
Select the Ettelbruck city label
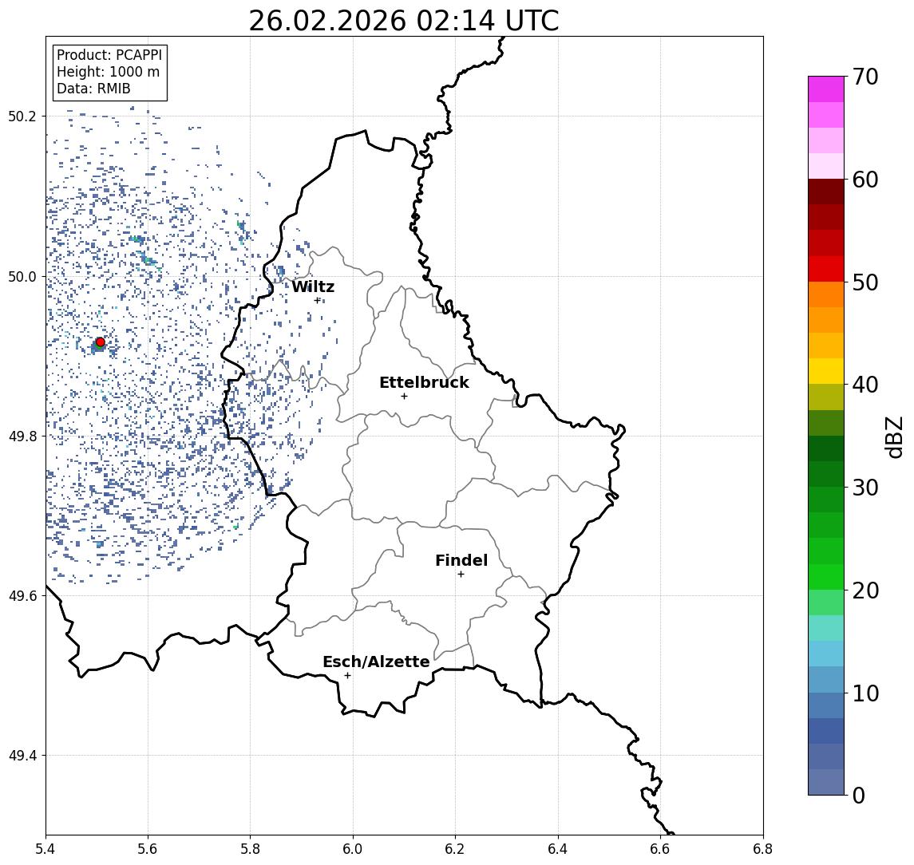click(x=424, y=382)
